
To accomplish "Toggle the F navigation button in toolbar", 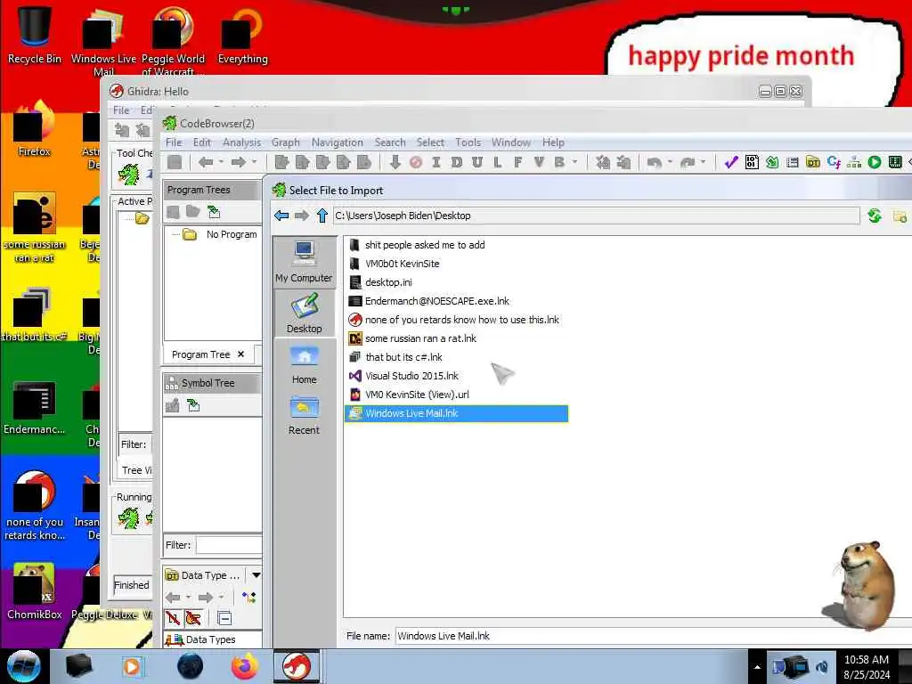I will pos(517,162).
